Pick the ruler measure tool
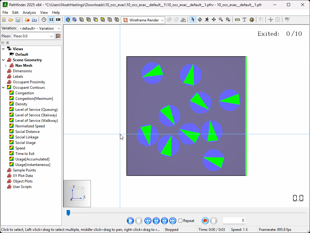 pyautogui.click(x=238, y=20)
